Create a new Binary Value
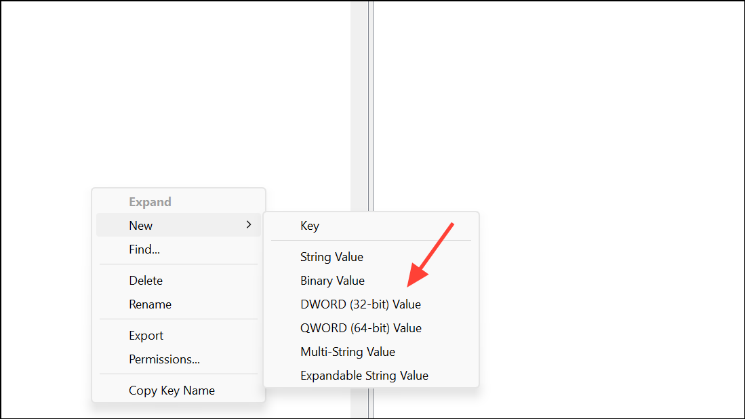745x419 pixels. coord(332,280)
